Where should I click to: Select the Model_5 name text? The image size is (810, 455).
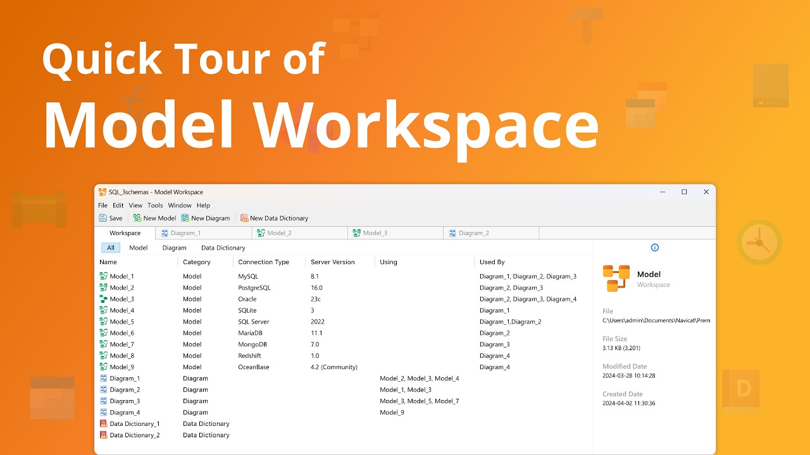click(x=122, y=322)
